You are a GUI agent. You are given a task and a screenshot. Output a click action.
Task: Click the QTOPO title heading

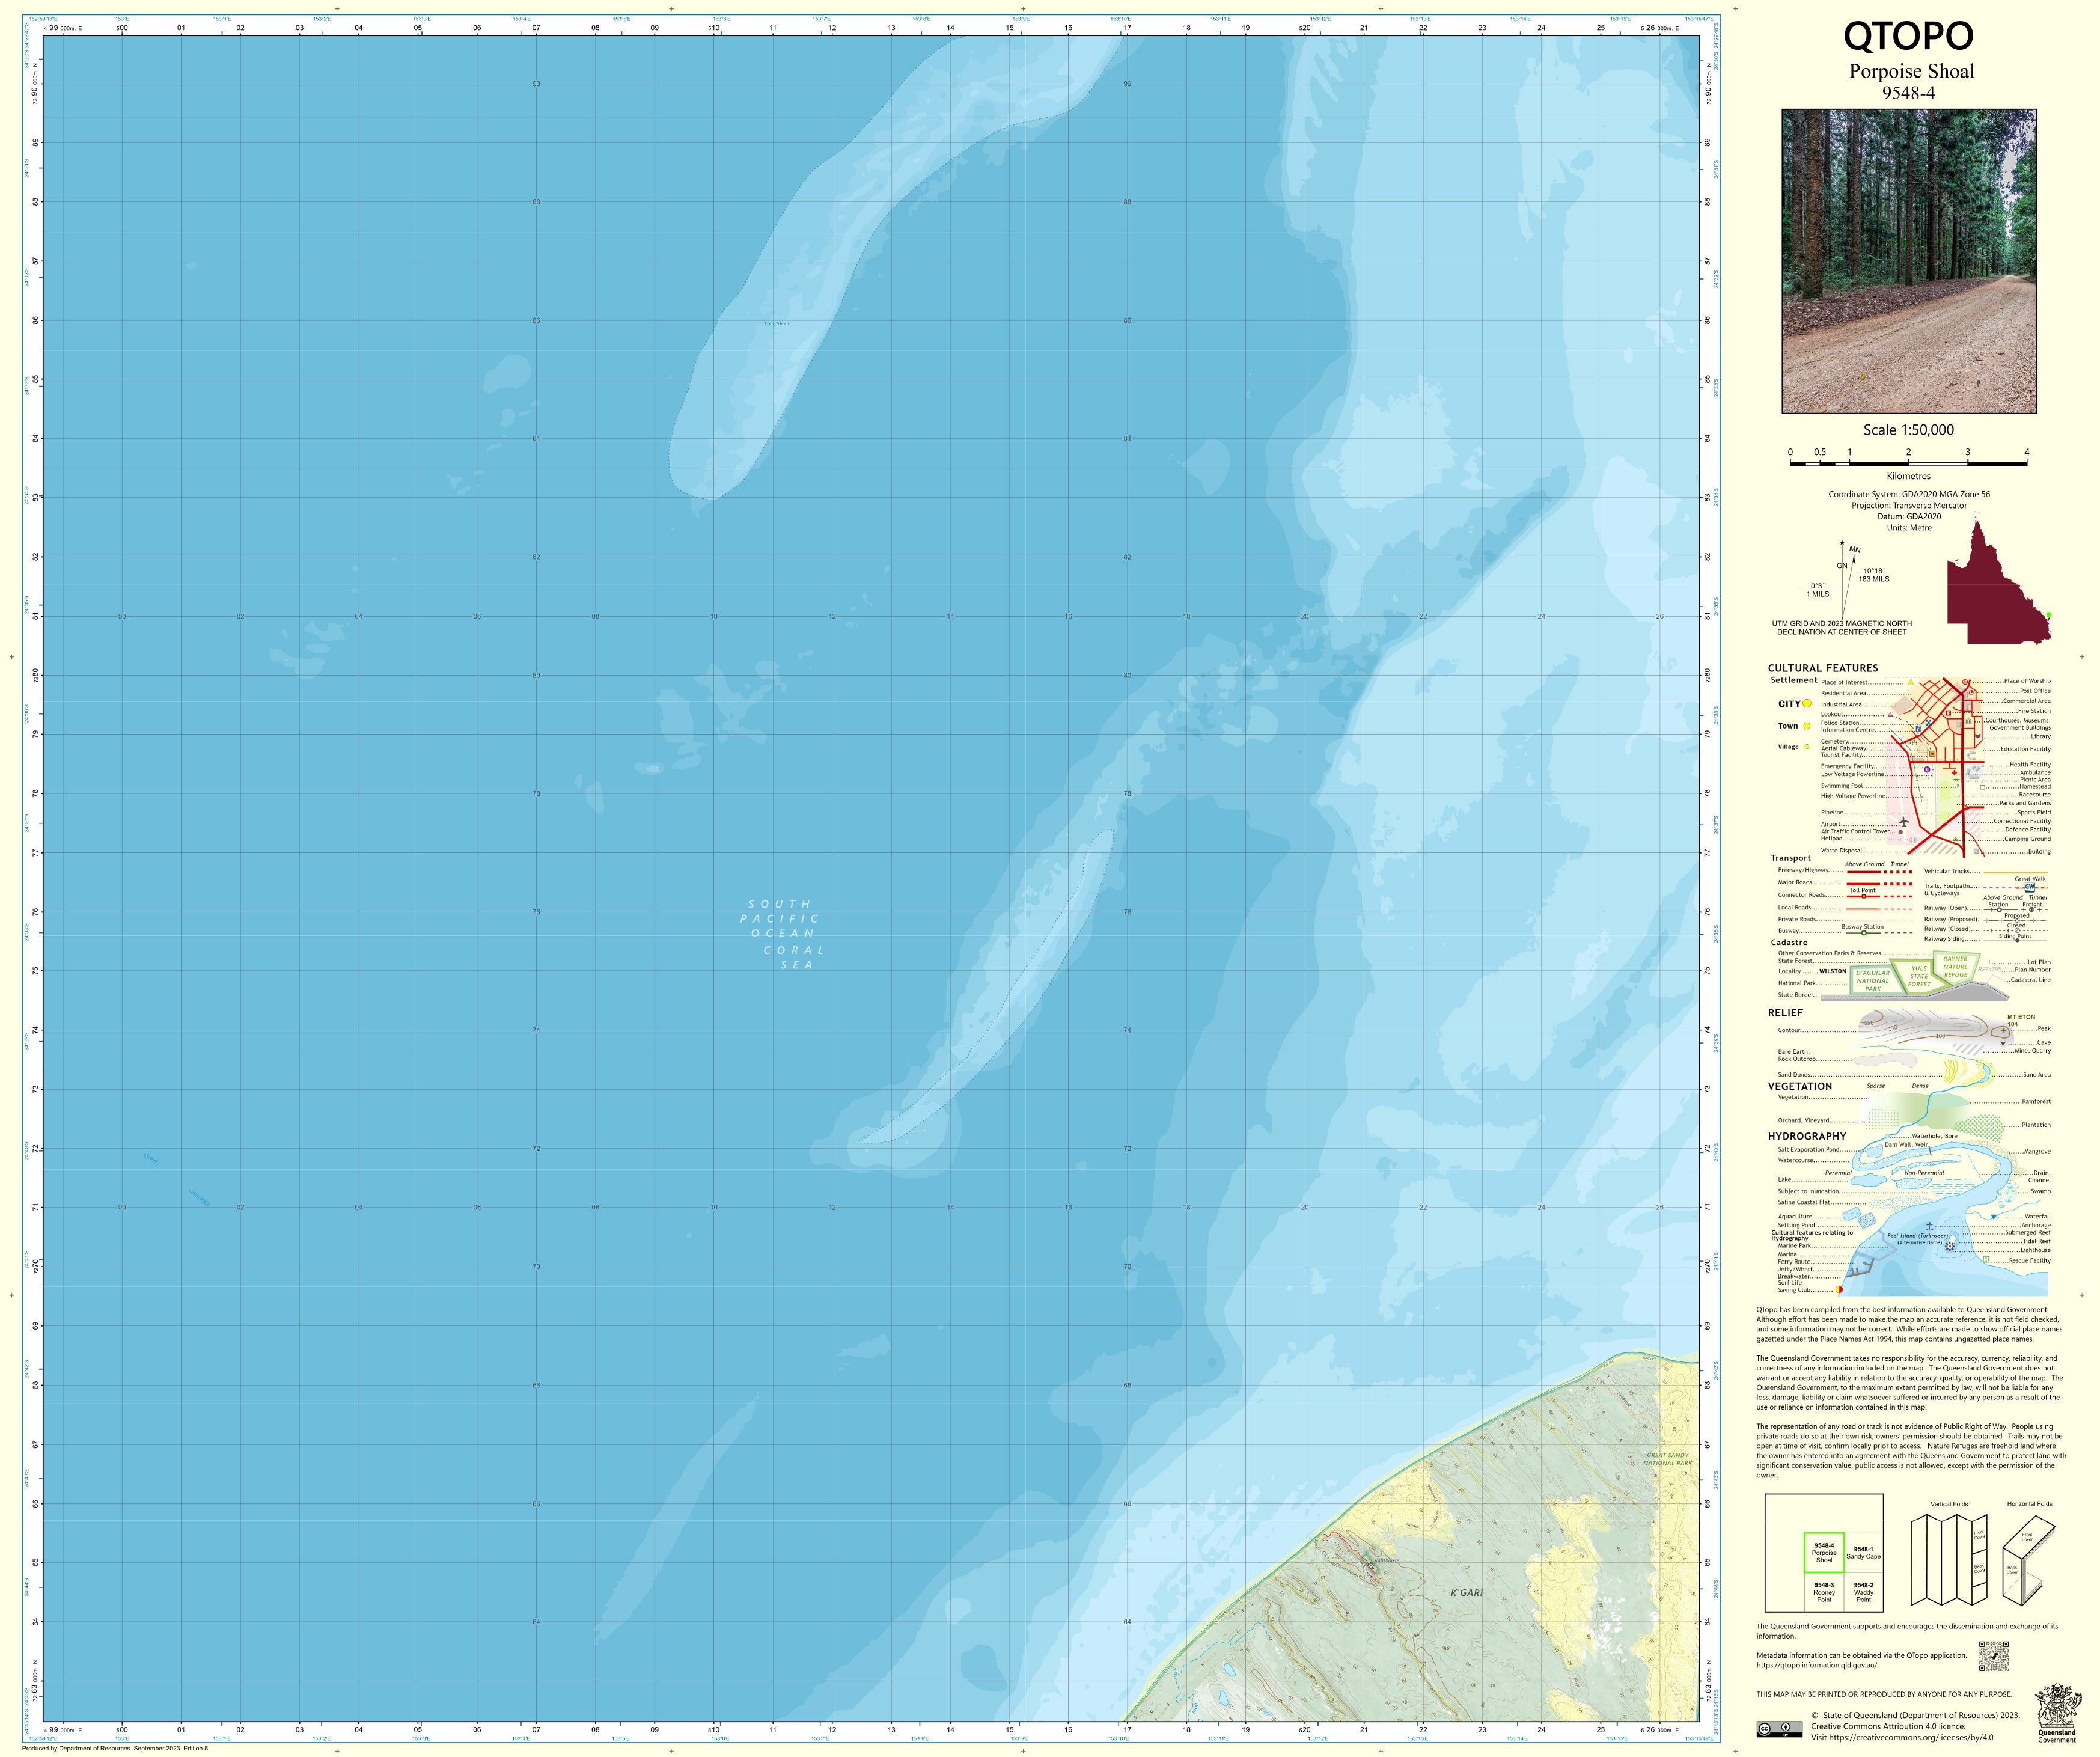click(x=1908, y=37)
